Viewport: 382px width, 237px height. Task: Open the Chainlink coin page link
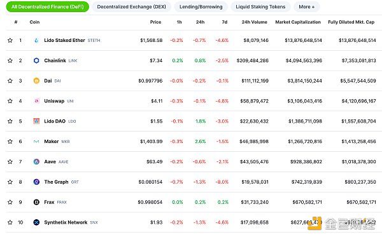coord(55,60)
